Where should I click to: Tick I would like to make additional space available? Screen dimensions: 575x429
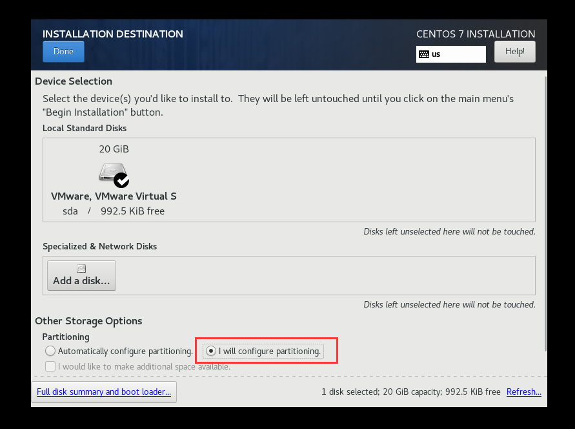click(x=50, y=366)
